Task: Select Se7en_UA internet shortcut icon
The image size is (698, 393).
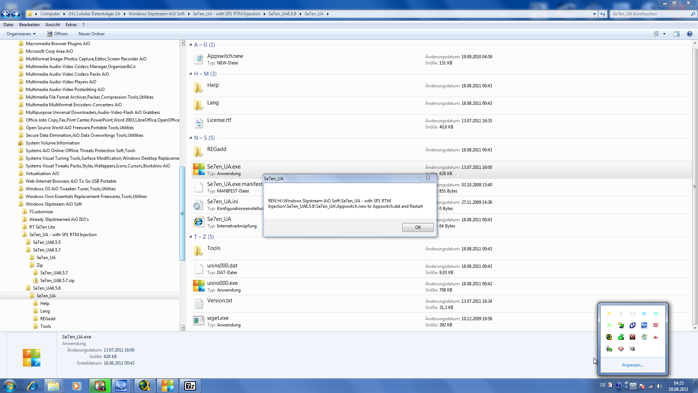Action: tap(198, 222)
